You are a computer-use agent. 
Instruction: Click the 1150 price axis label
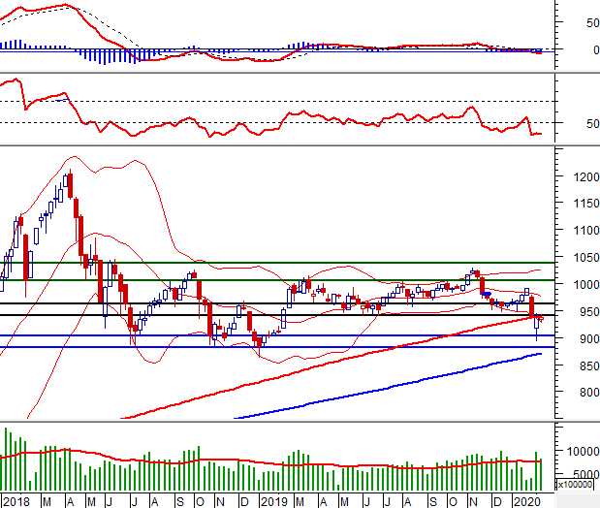click(x=585, y=204)
